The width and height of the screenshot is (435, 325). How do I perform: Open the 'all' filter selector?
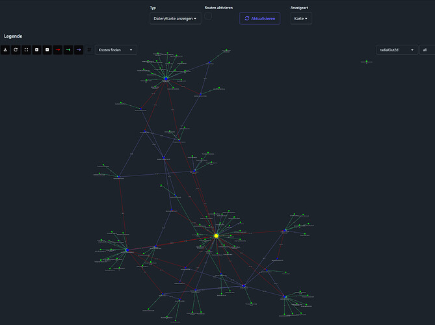[x=427, y=50]
